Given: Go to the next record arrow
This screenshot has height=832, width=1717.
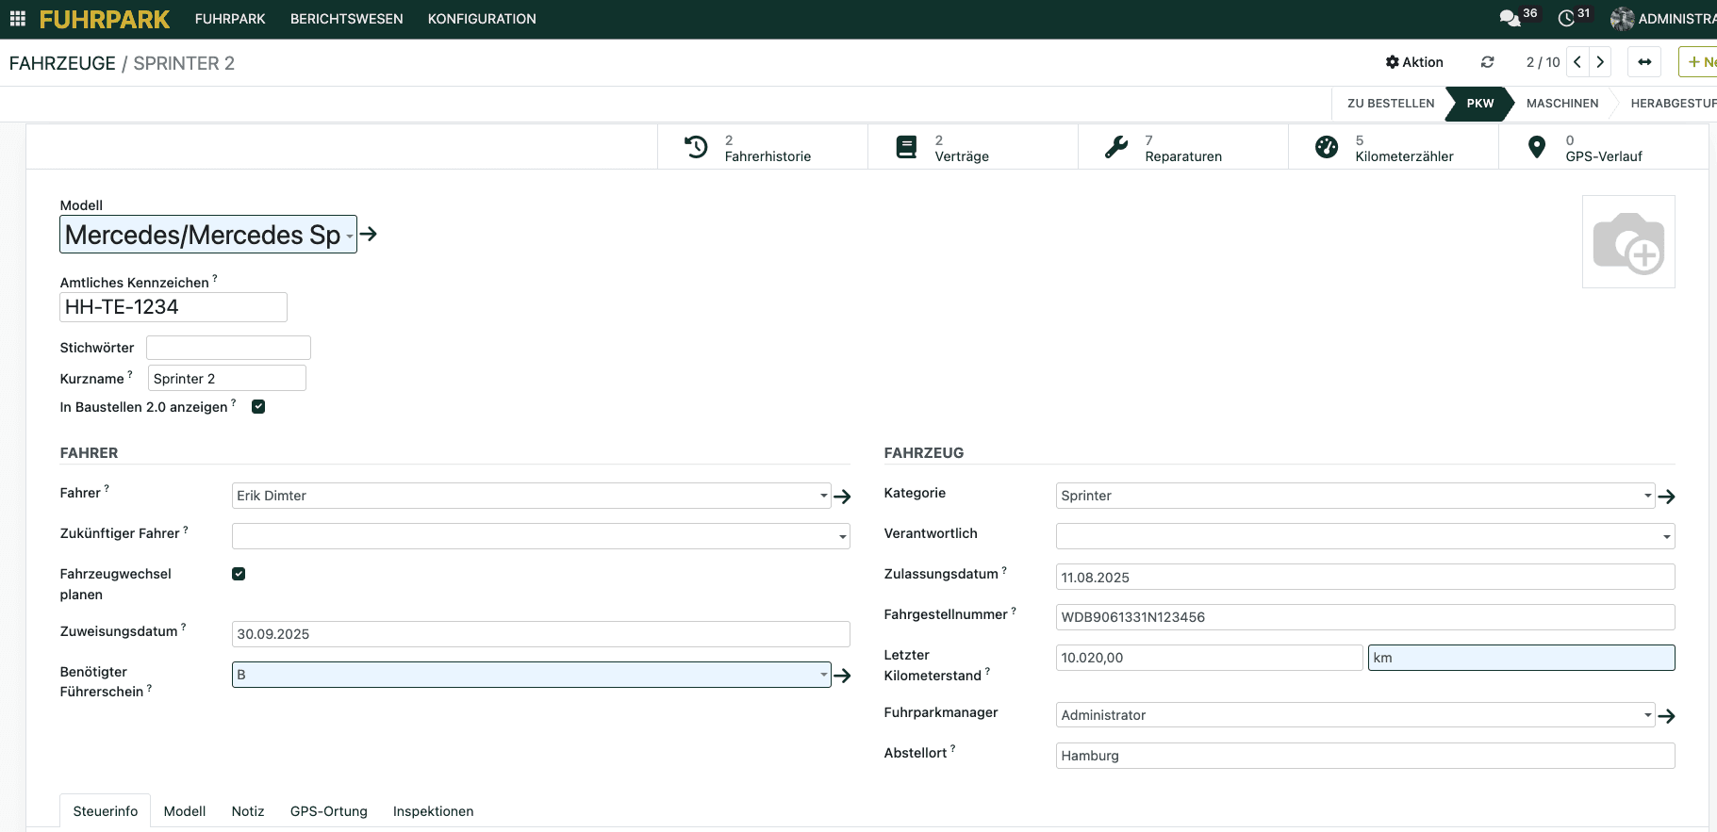Looking at the screenshot, I should [x=1600, y=62].
